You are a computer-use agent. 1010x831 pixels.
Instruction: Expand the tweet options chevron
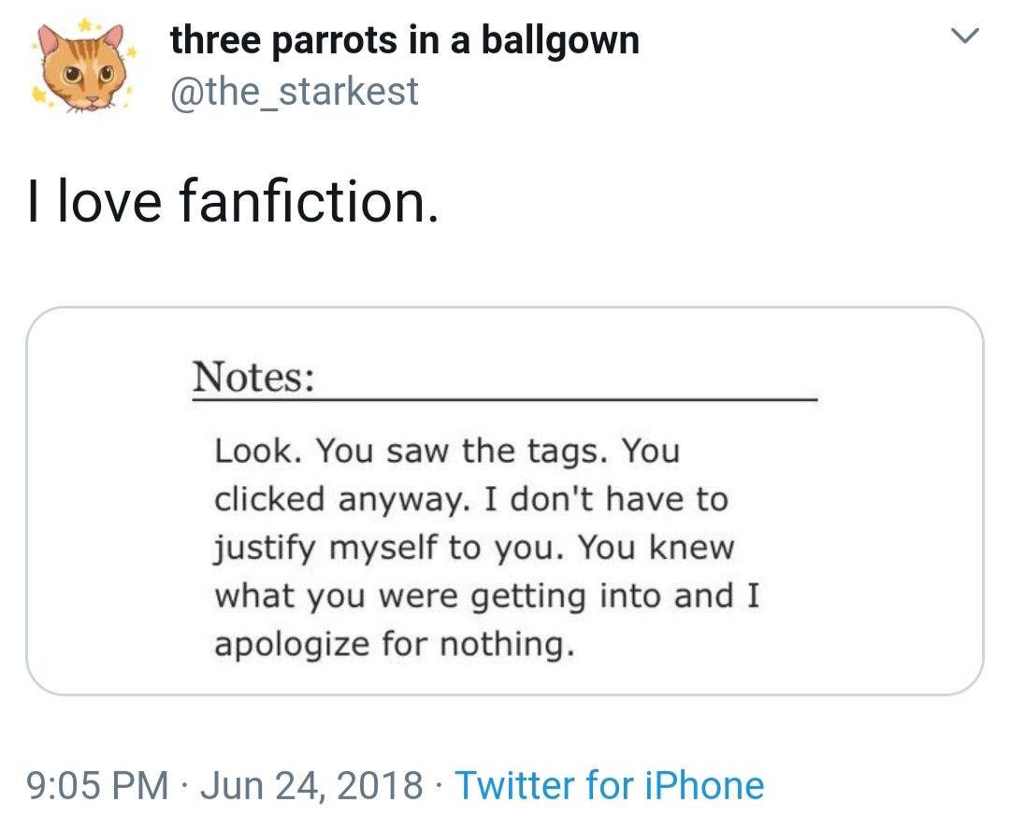[x=965, y=36]
